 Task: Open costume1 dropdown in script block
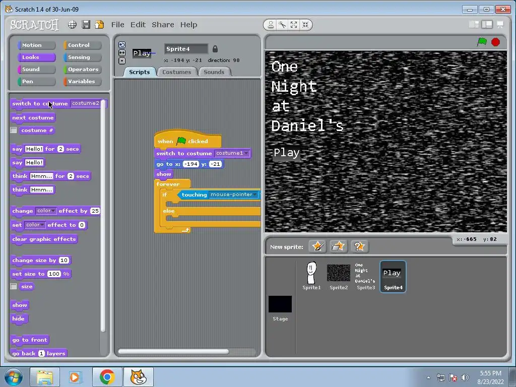pyautogui.click(x=232, y=153)
